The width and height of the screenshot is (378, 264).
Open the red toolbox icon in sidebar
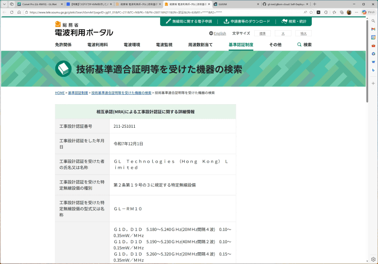click(373, 46)
